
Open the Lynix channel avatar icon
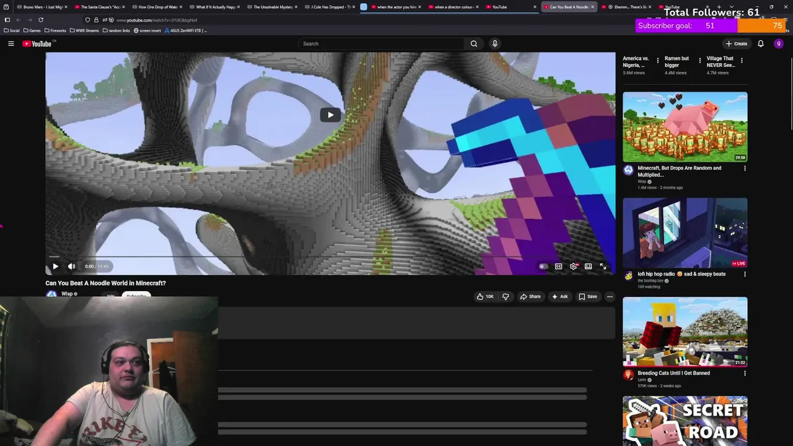pyautogui.click(x=628, y=375)
